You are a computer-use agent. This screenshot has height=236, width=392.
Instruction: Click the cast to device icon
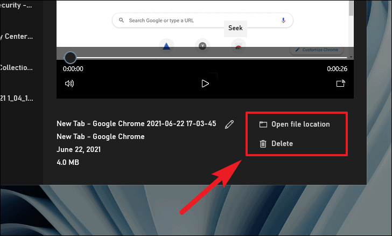point(341,84)
